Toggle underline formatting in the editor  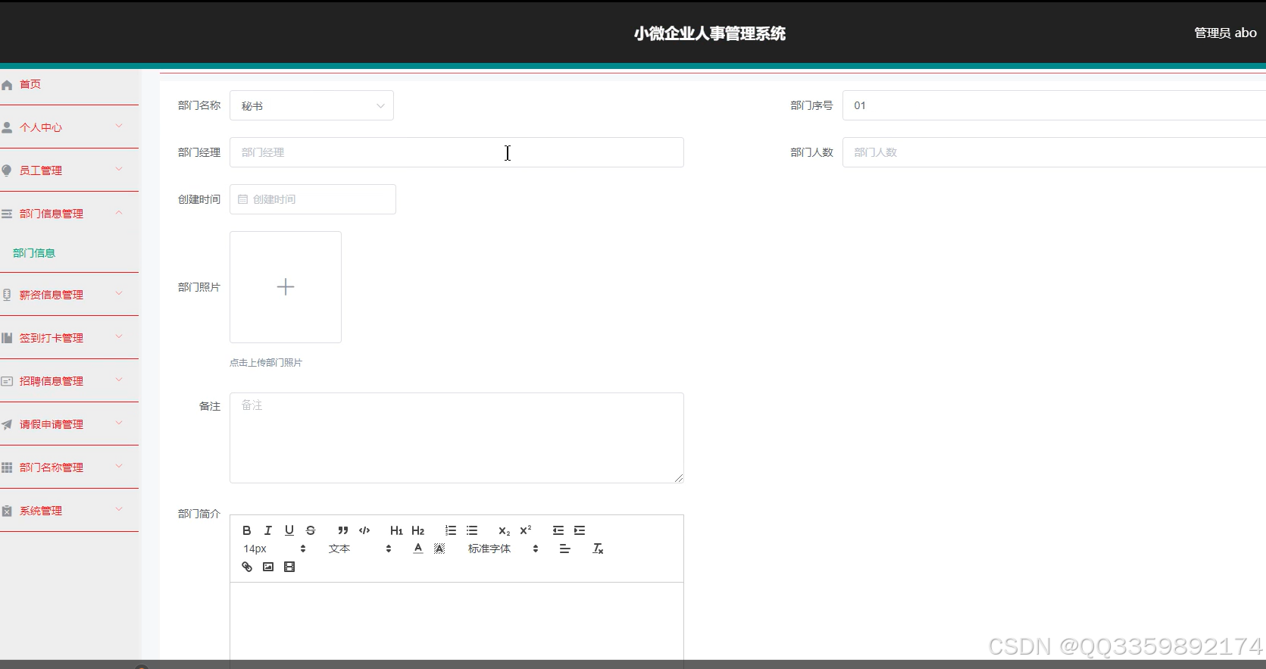(x=289, y=530)
